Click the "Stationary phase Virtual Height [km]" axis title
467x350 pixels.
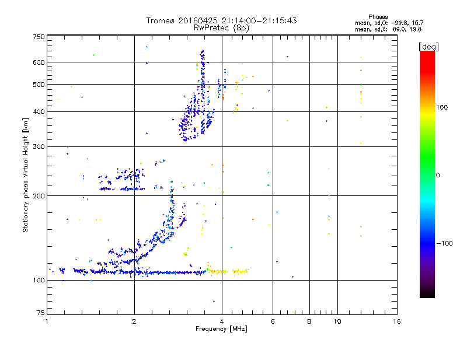coord(26,175)
